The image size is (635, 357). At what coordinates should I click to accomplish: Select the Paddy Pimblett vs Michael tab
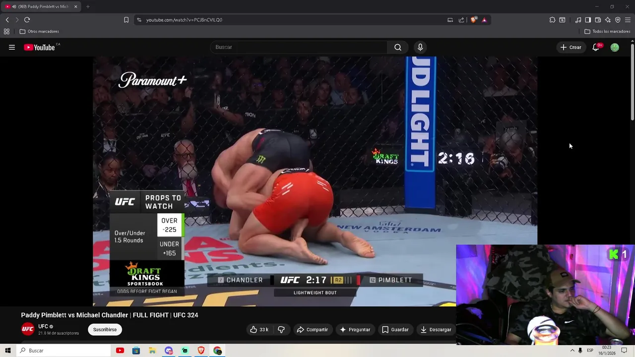point(41,6)
